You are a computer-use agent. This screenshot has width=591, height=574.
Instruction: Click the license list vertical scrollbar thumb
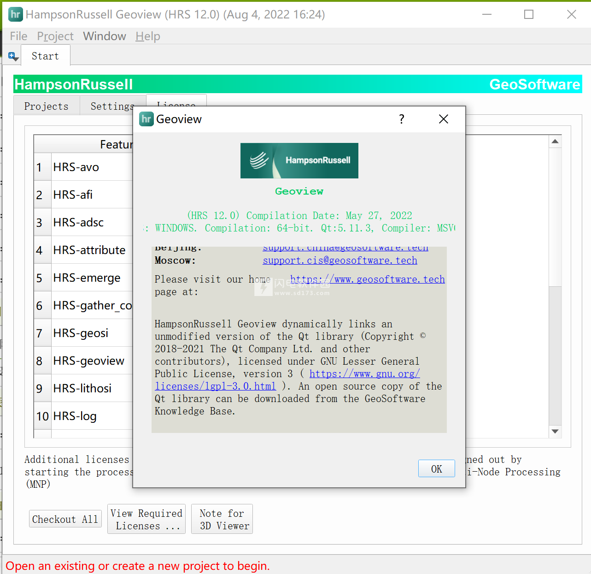point(555,217)
